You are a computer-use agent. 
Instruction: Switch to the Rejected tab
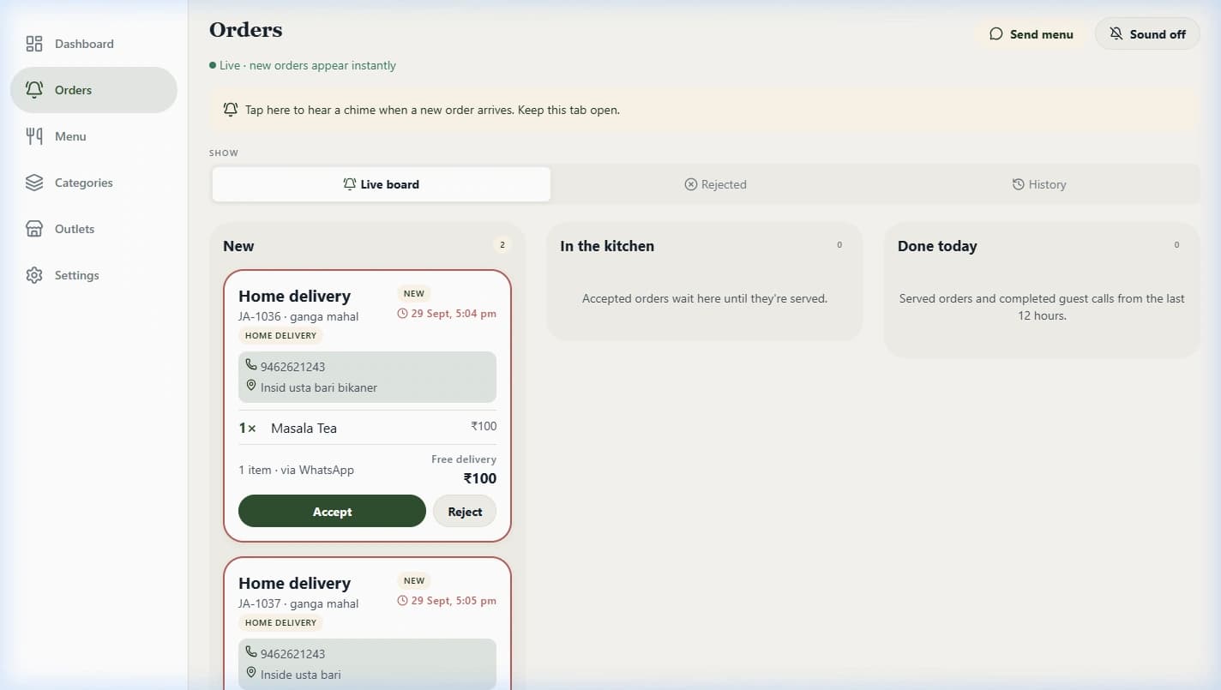pyautogui.click(x=715, y=184)
